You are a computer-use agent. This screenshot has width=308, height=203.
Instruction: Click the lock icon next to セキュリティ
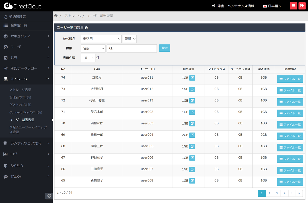coord(6,36)
